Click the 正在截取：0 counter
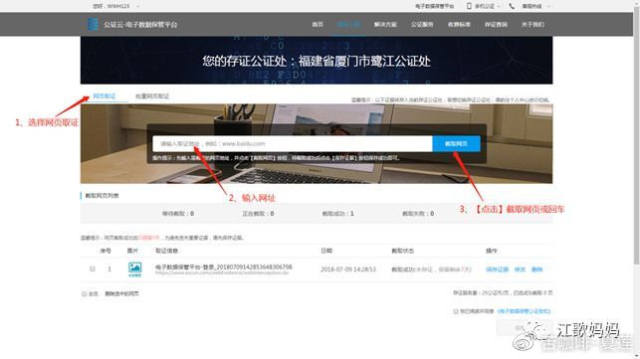Screen dimensions: 640x359 pyautogui.click(x=258, y=214)
